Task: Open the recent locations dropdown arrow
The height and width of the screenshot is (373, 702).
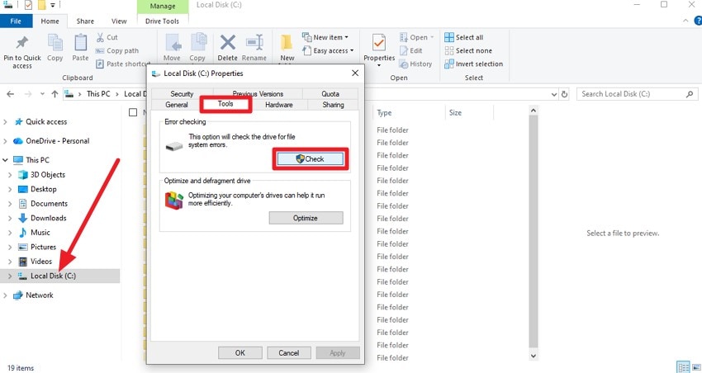Action: tap(42, 94)
